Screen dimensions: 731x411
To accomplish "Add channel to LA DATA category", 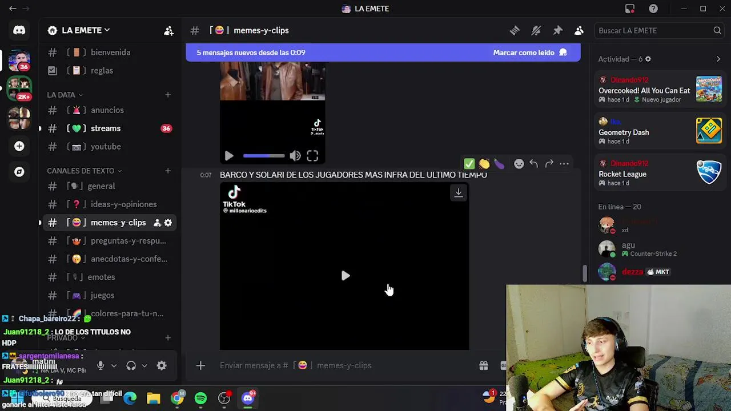I will (x=168, y=95).
